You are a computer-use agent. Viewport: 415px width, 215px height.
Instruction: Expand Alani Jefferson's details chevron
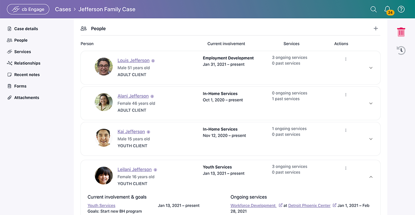coord(371,103)
